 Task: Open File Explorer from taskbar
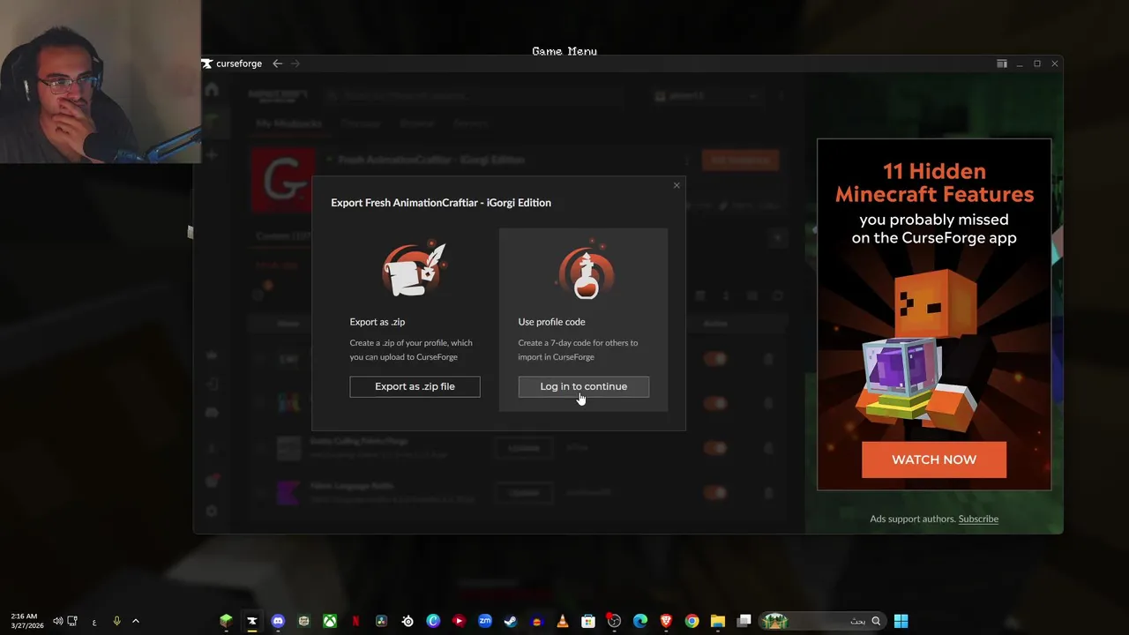tap(718, 621)
